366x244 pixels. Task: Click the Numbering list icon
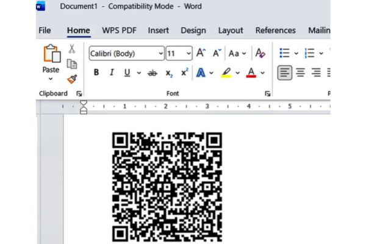(x=309, y=53)
